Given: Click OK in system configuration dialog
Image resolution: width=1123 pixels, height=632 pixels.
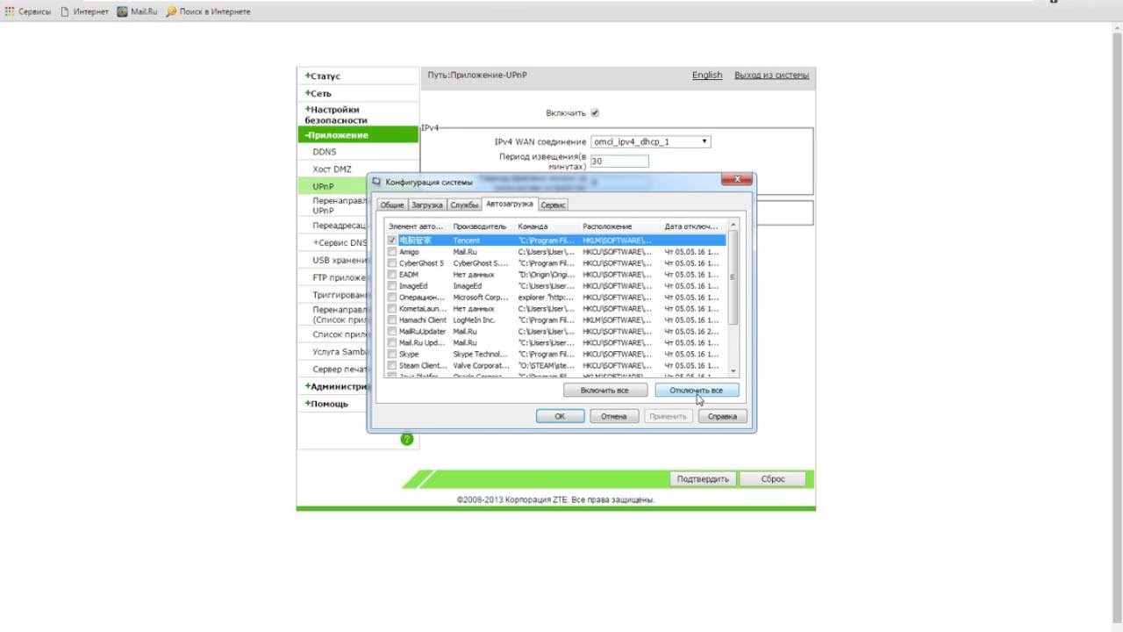Looking at the screenshot, I should [x=560, y=416].
